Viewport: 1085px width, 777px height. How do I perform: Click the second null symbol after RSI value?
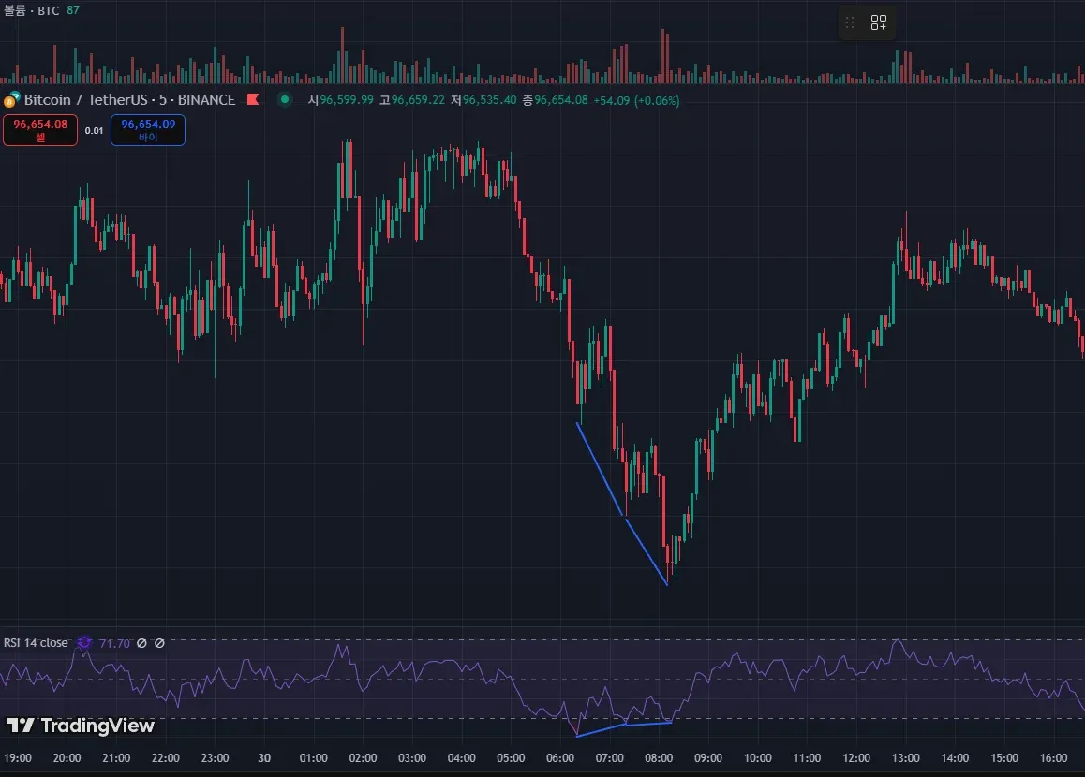[x=159, y=643]
